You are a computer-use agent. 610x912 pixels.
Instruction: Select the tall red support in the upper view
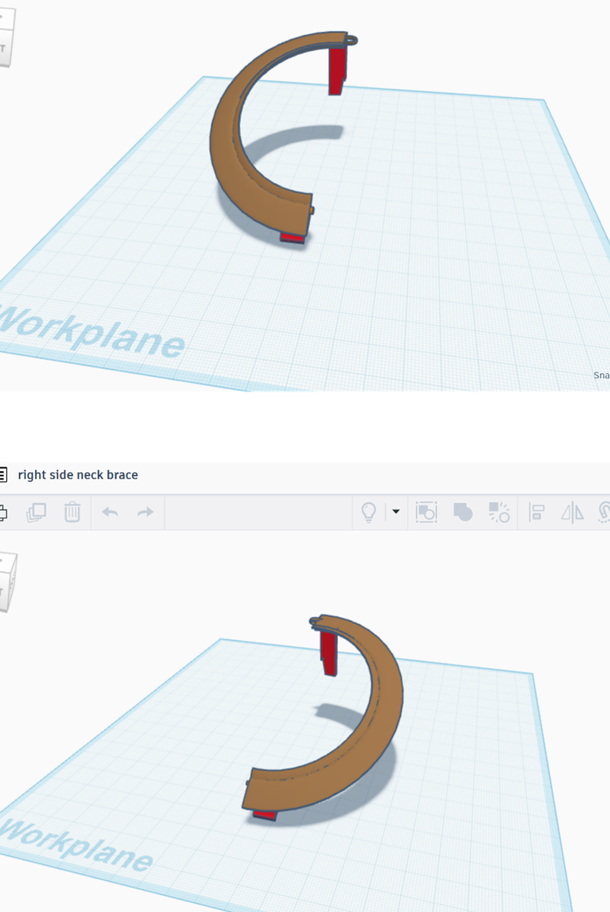point(337,72)
